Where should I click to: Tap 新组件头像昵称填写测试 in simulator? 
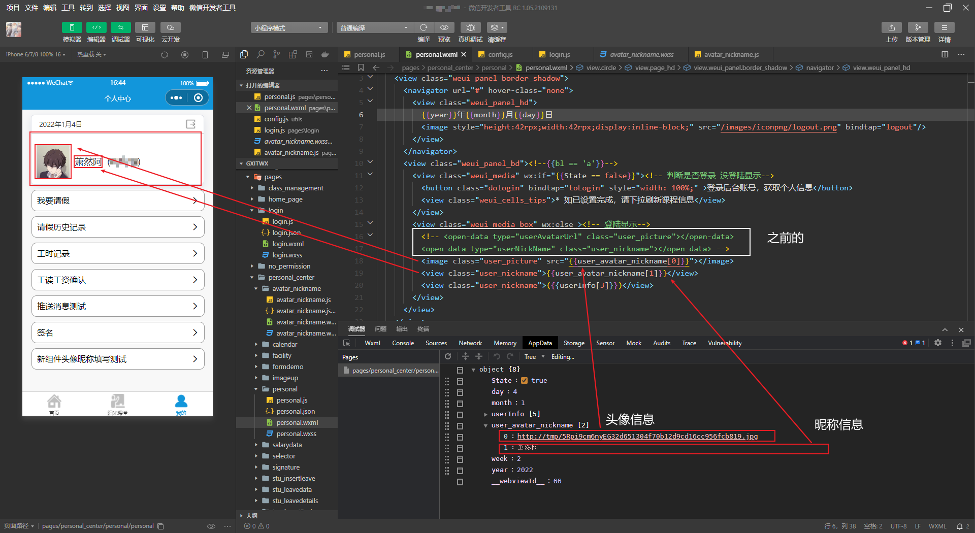tap(118, 359)
